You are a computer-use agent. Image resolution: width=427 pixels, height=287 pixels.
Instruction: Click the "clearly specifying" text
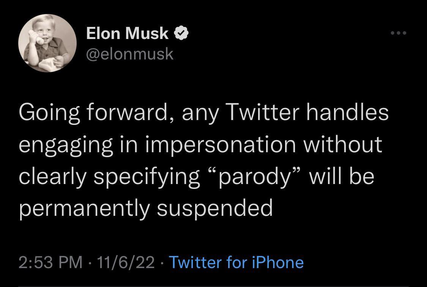coord(109,177)
